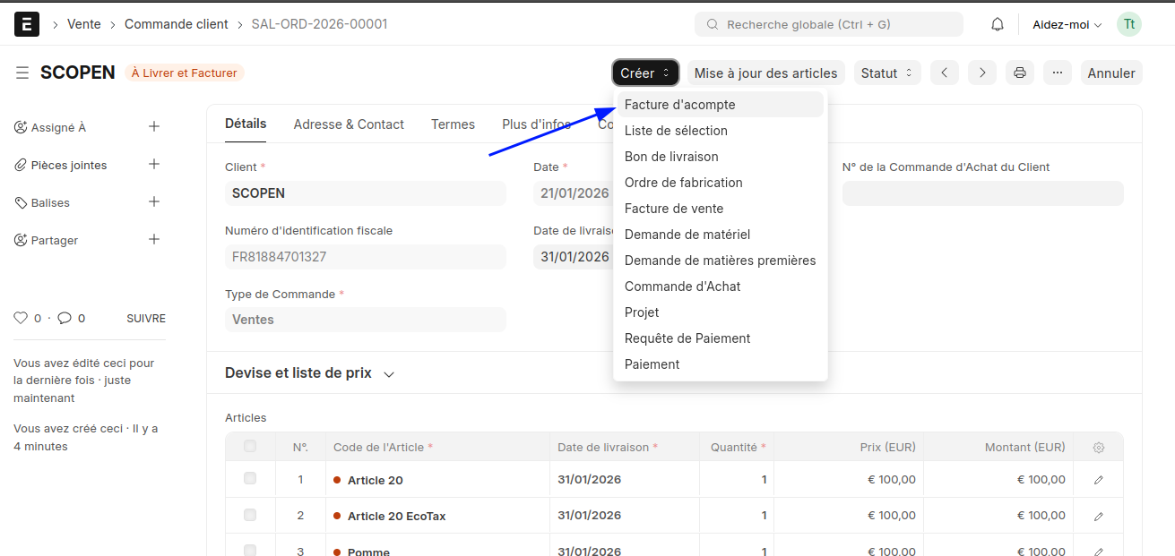The width and height of the screenshot is (1175, 556).
Task: Check row 2 Article 20 EcoTax checkbox
Action: (x=250, y=515)
